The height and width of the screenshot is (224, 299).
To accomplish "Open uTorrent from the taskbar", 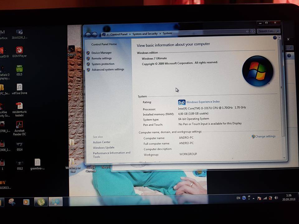I will (41, 202).
